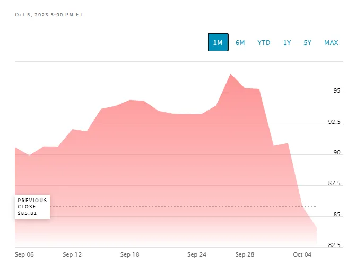Pick the Sep 24 date marker
The height and width of the screenshot is (273, 356).
[x=197, y=254]
